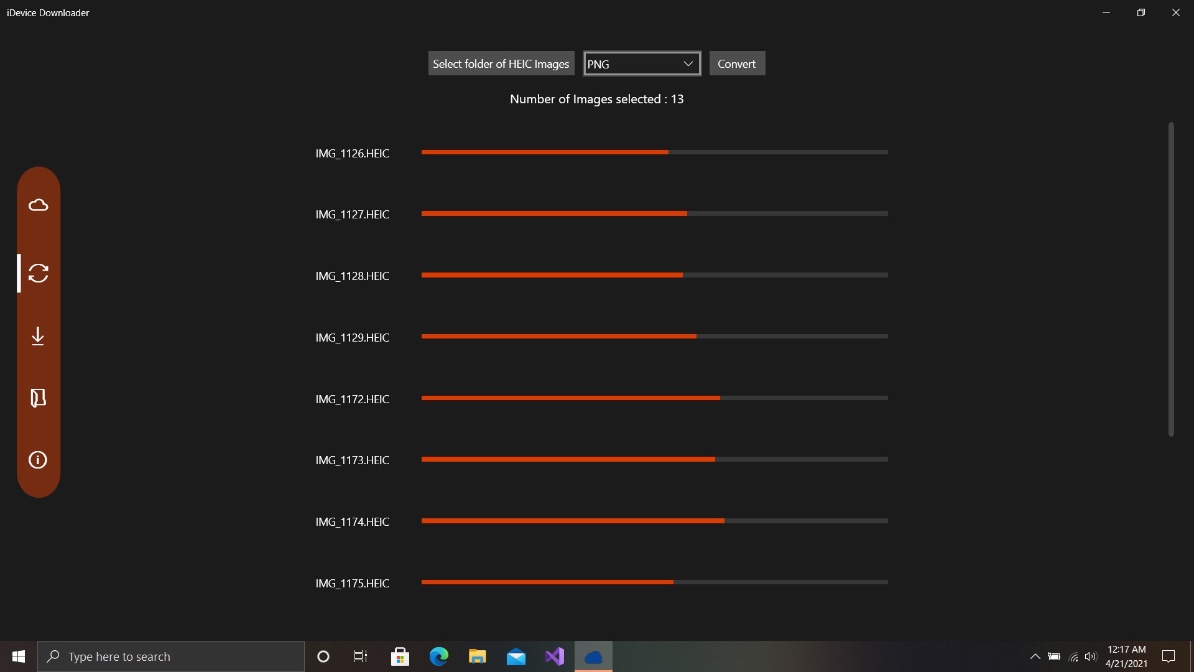Open File Explorer from taskbar

pos(477,656)
